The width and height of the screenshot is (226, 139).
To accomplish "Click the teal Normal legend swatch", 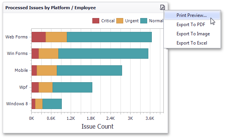I will coord(144,21).
